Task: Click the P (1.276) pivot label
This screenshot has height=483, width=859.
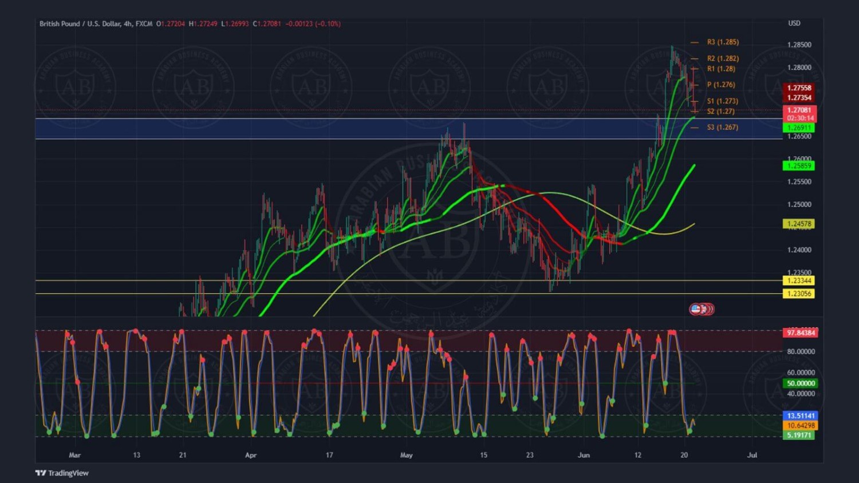Action: click(721, 85)
